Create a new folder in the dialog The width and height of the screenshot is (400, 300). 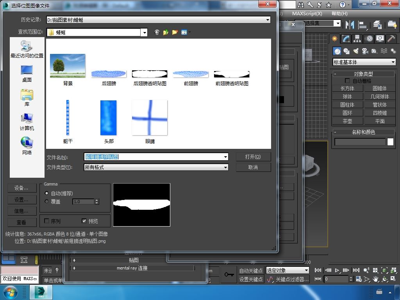point(175,32)
